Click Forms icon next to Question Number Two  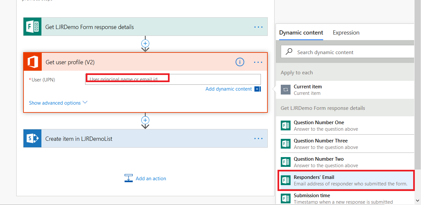pyautogui.click(x=286, y=162)
